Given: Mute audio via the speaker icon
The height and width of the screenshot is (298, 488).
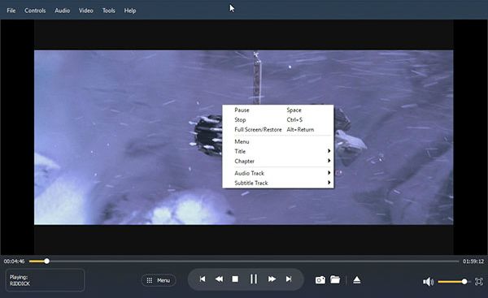Looking at the screenshot, I should [x=429, y=282].
